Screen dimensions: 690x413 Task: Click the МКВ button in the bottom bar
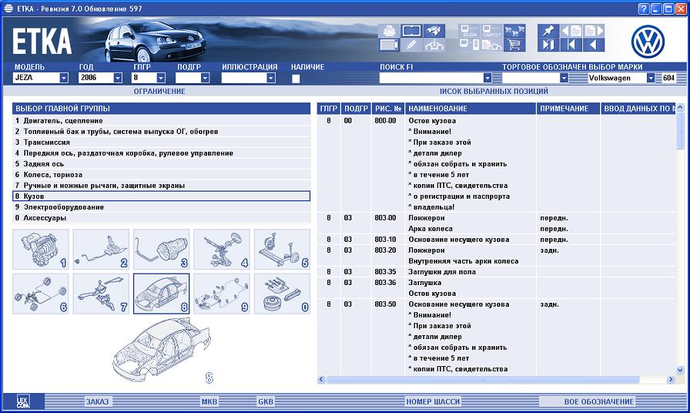(209, 401)
